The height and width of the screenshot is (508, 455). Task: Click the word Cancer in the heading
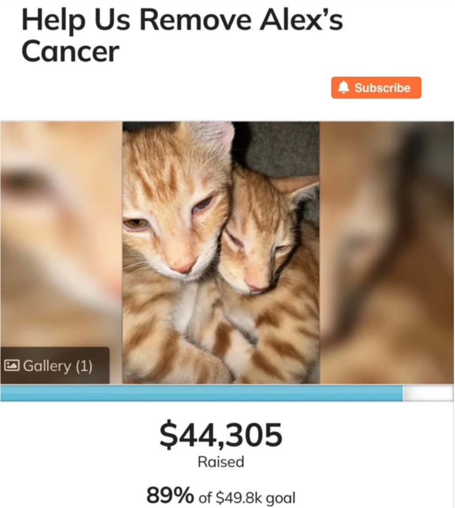(x=70, y=52)
